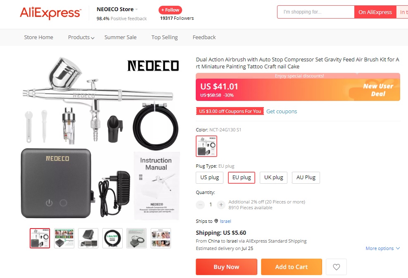The width and height of the screenshot is (408, 278).
Task: Open the Top Selling tab
Action: 164,37
